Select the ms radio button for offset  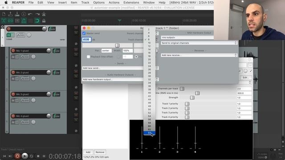point(136,57)
